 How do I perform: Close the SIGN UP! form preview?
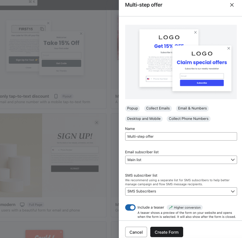click(x=97, y=123)
